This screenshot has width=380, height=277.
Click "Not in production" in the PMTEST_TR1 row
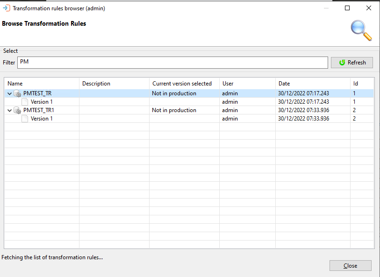tap(174, 110)
